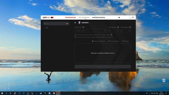Select the first unselected radio option
The width and height of the screenshot is (169, 95).
75,35
